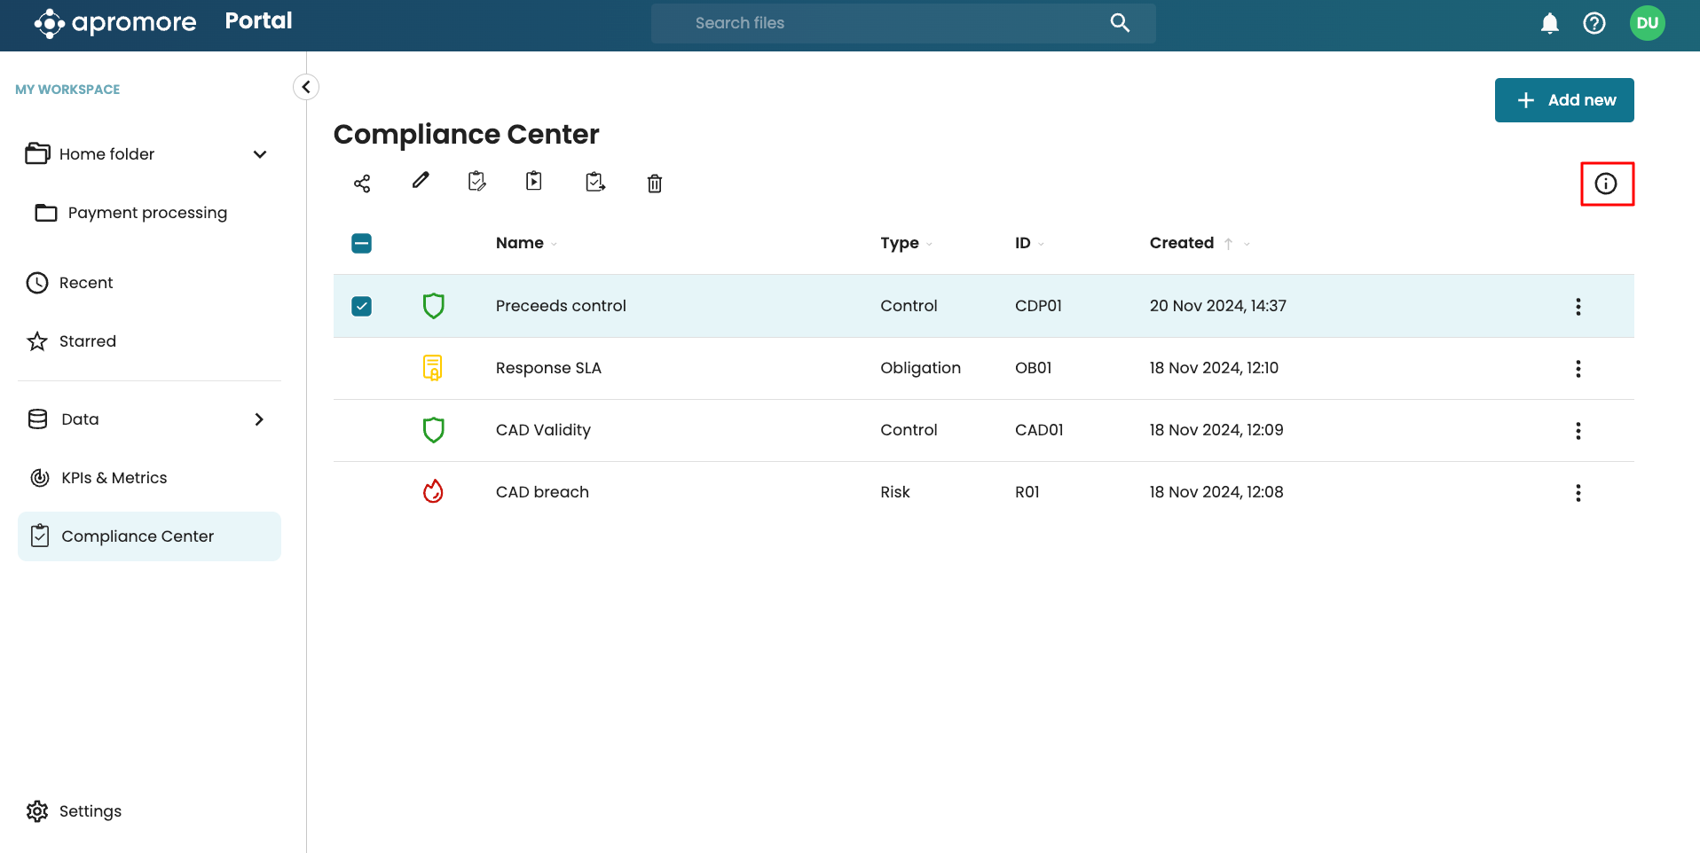This screenshot has height=853, width=1700.
Task: Collapse the sidebar with the arrow button
Action: [x=306, y=87]
